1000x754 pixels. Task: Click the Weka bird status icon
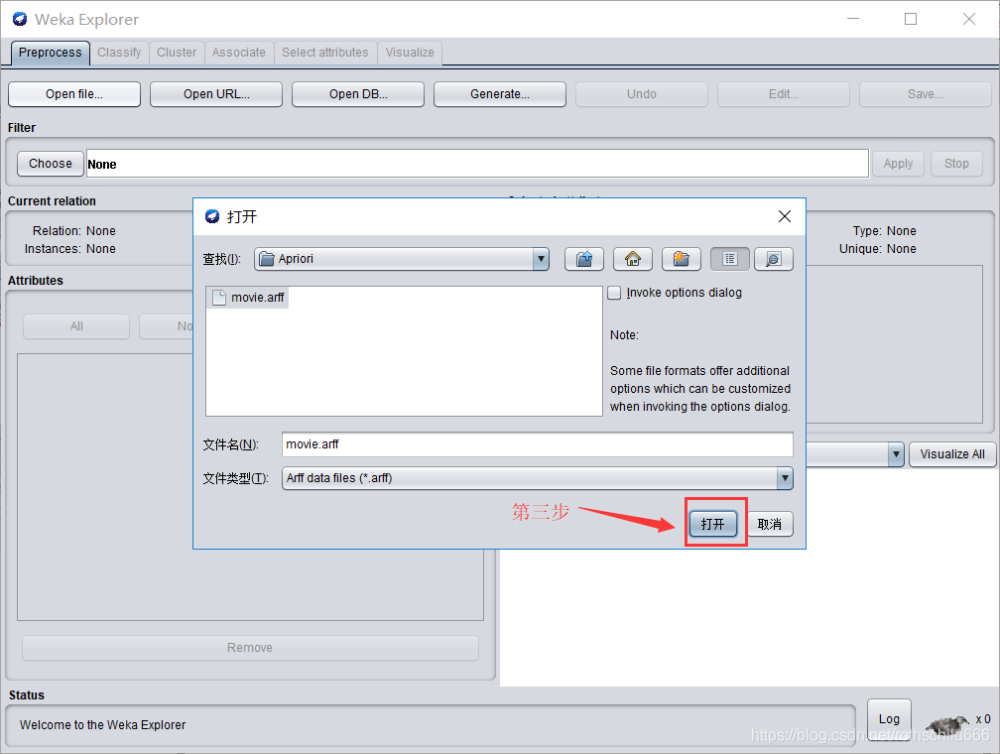tap(947, 724)
